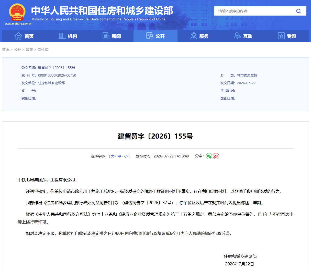Set font size to 大

click(x=112, y=156)
